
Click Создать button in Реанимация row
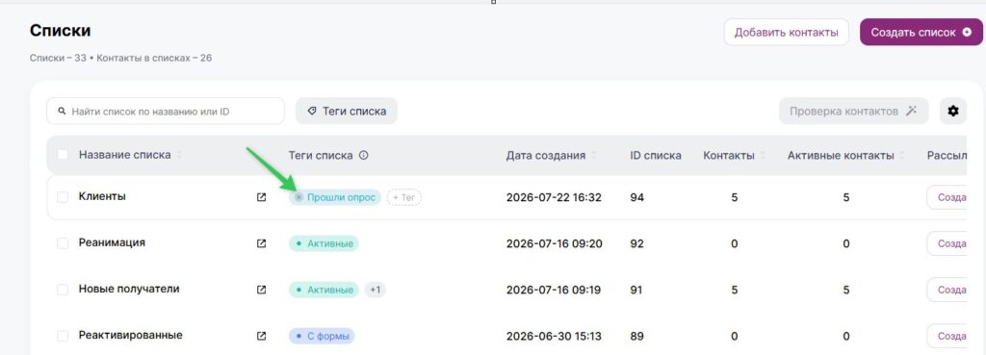click(947, 243)
